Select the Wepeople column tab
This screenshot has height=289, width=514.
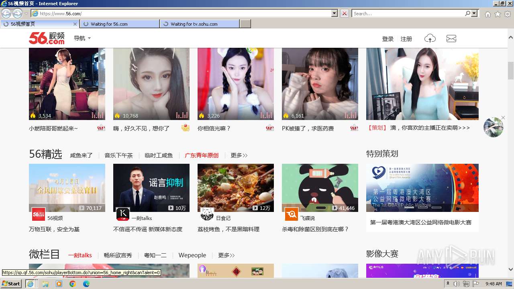click(192, 255)
